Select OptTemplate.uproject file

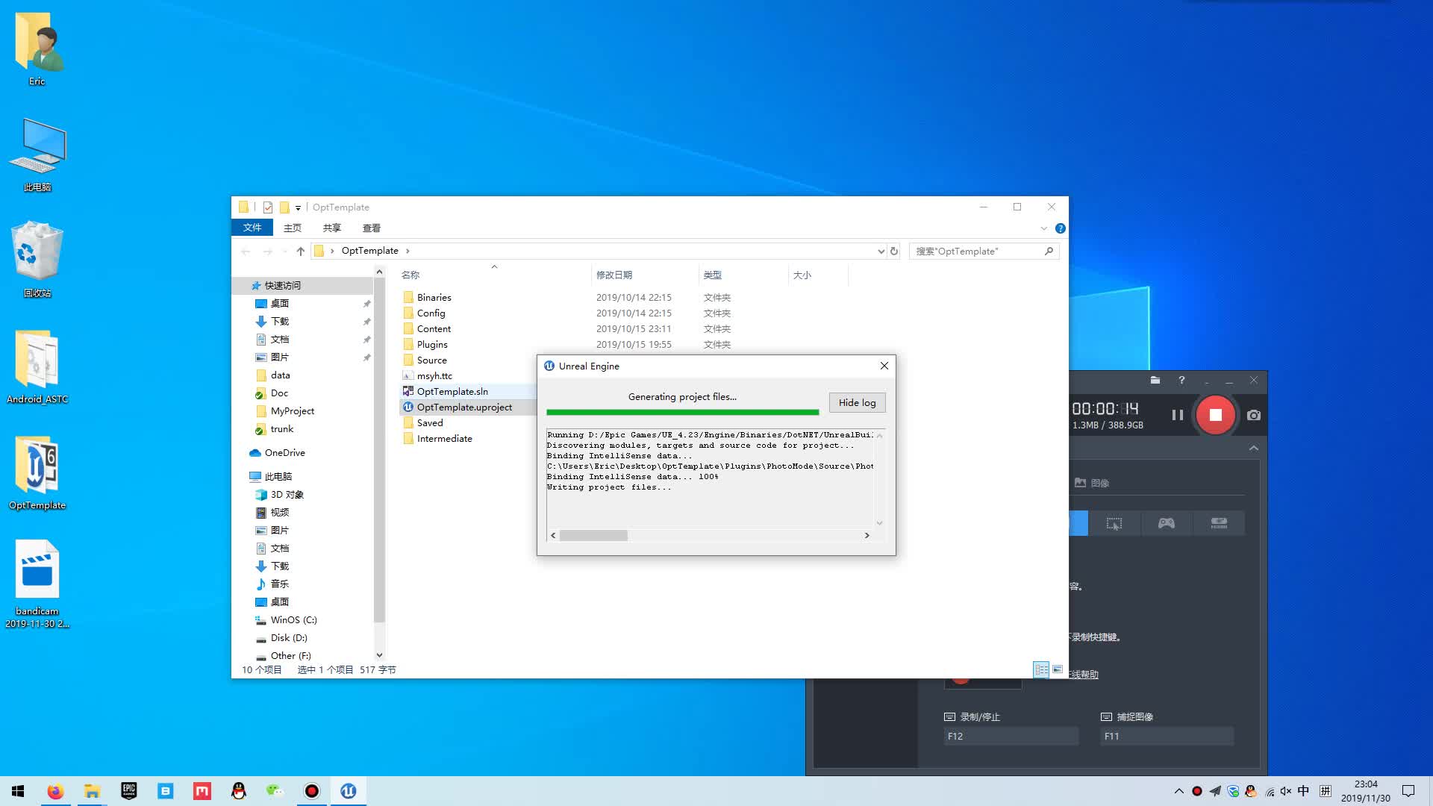[x=464, y=407]
